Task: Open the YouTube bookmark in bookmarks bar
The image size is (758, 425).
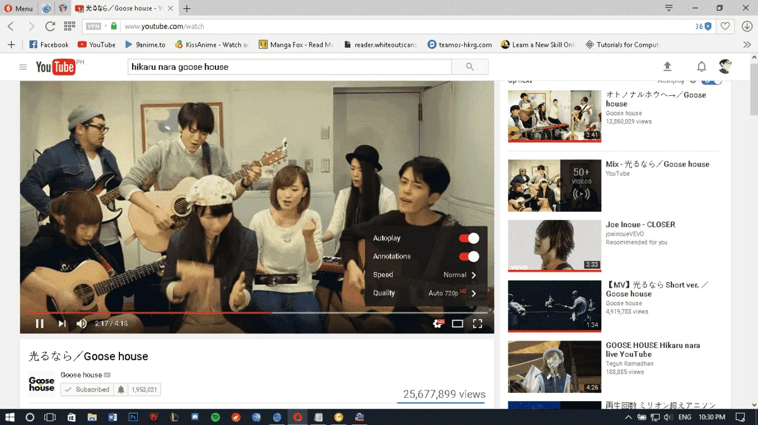Action: coord(97,45)
